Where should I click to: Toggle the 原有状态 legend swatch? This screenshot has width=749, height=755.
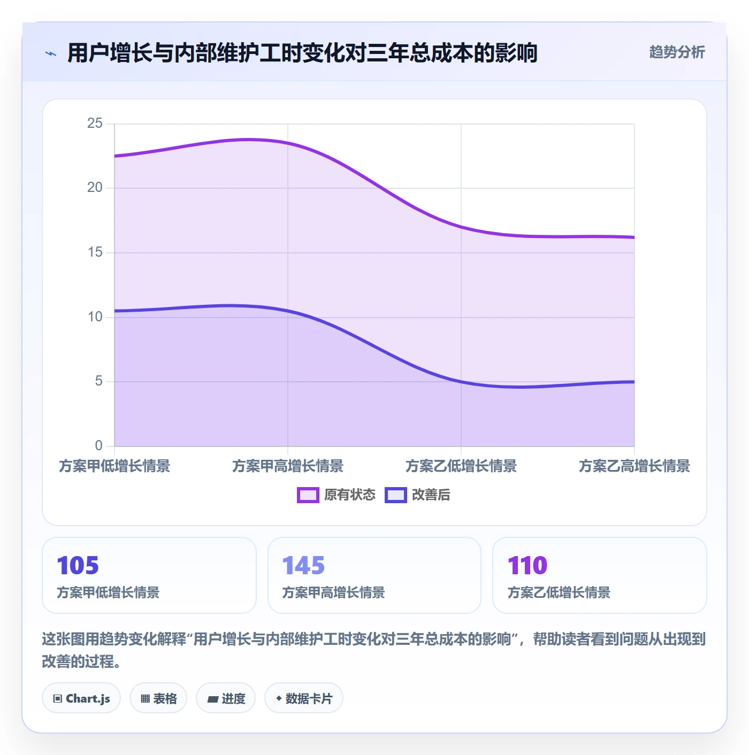click(x=308, y=495)
